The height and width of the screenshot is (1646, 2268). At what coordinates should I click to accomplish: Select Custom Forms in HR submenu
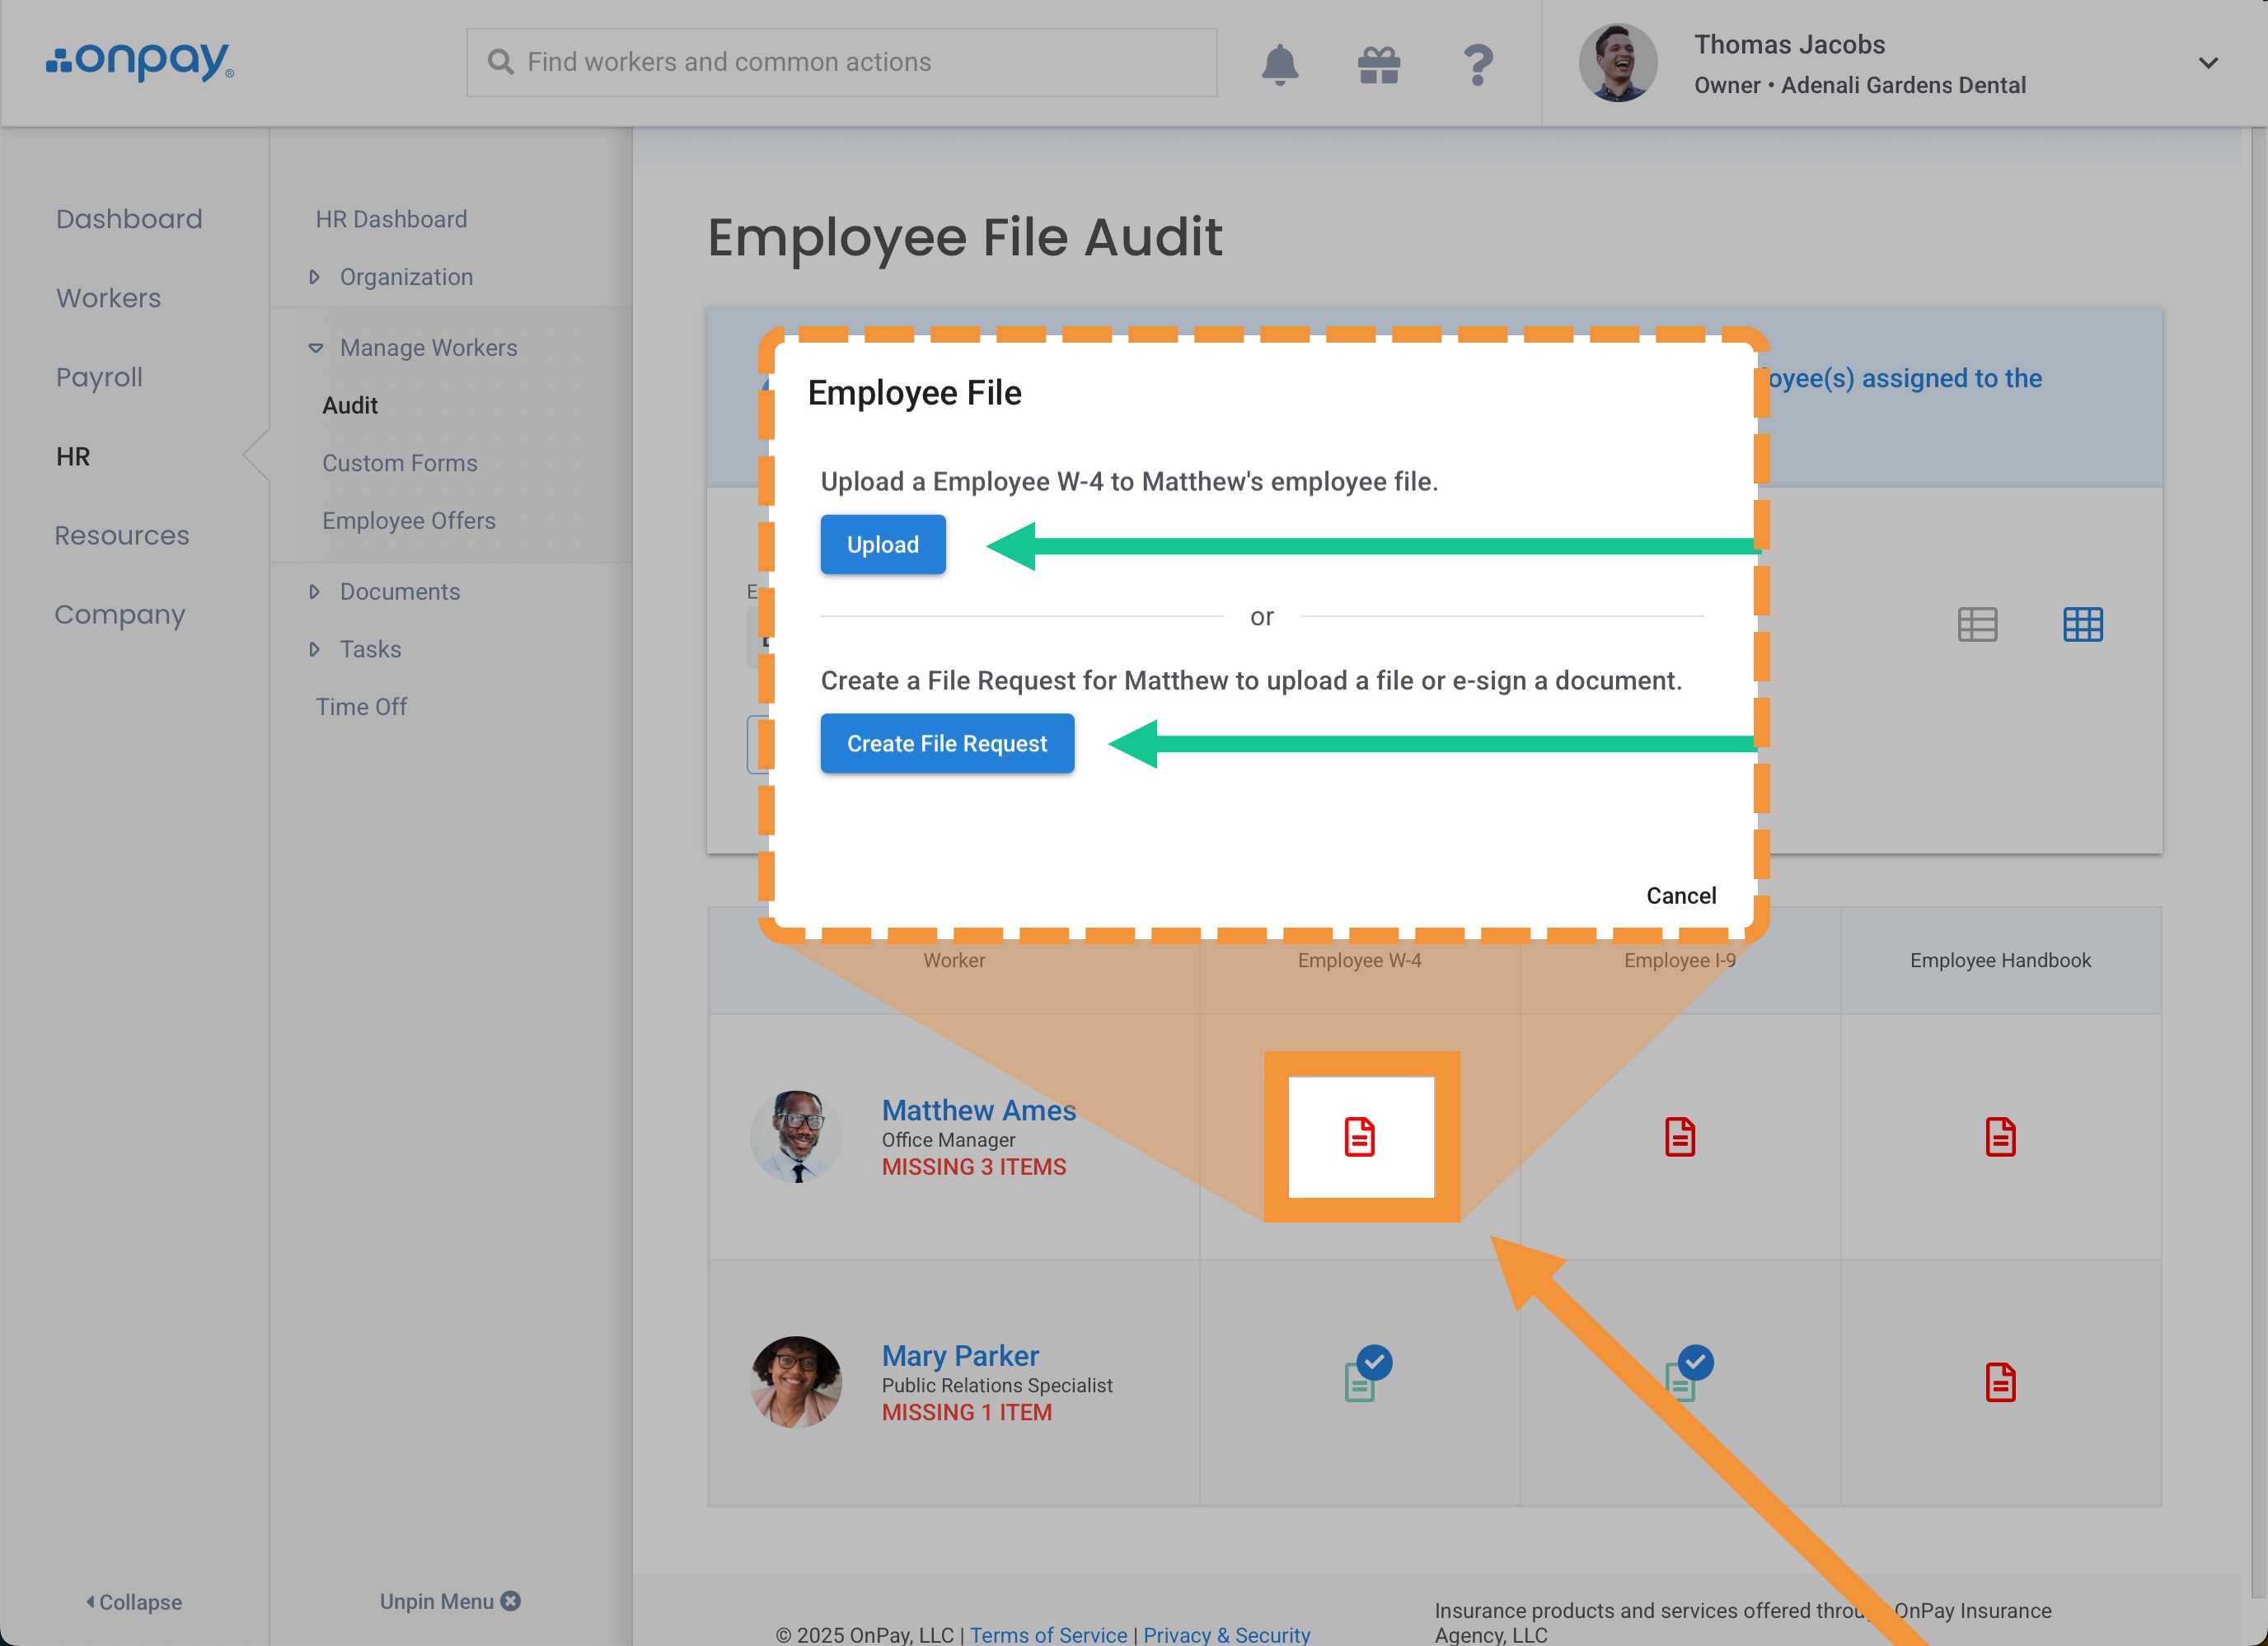point(399,463)
